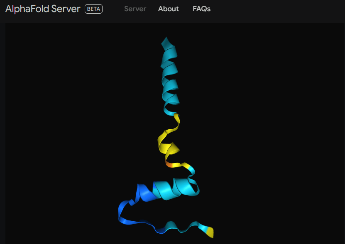Click the middle of the vertical cyan helix

[x=170, y=74]
